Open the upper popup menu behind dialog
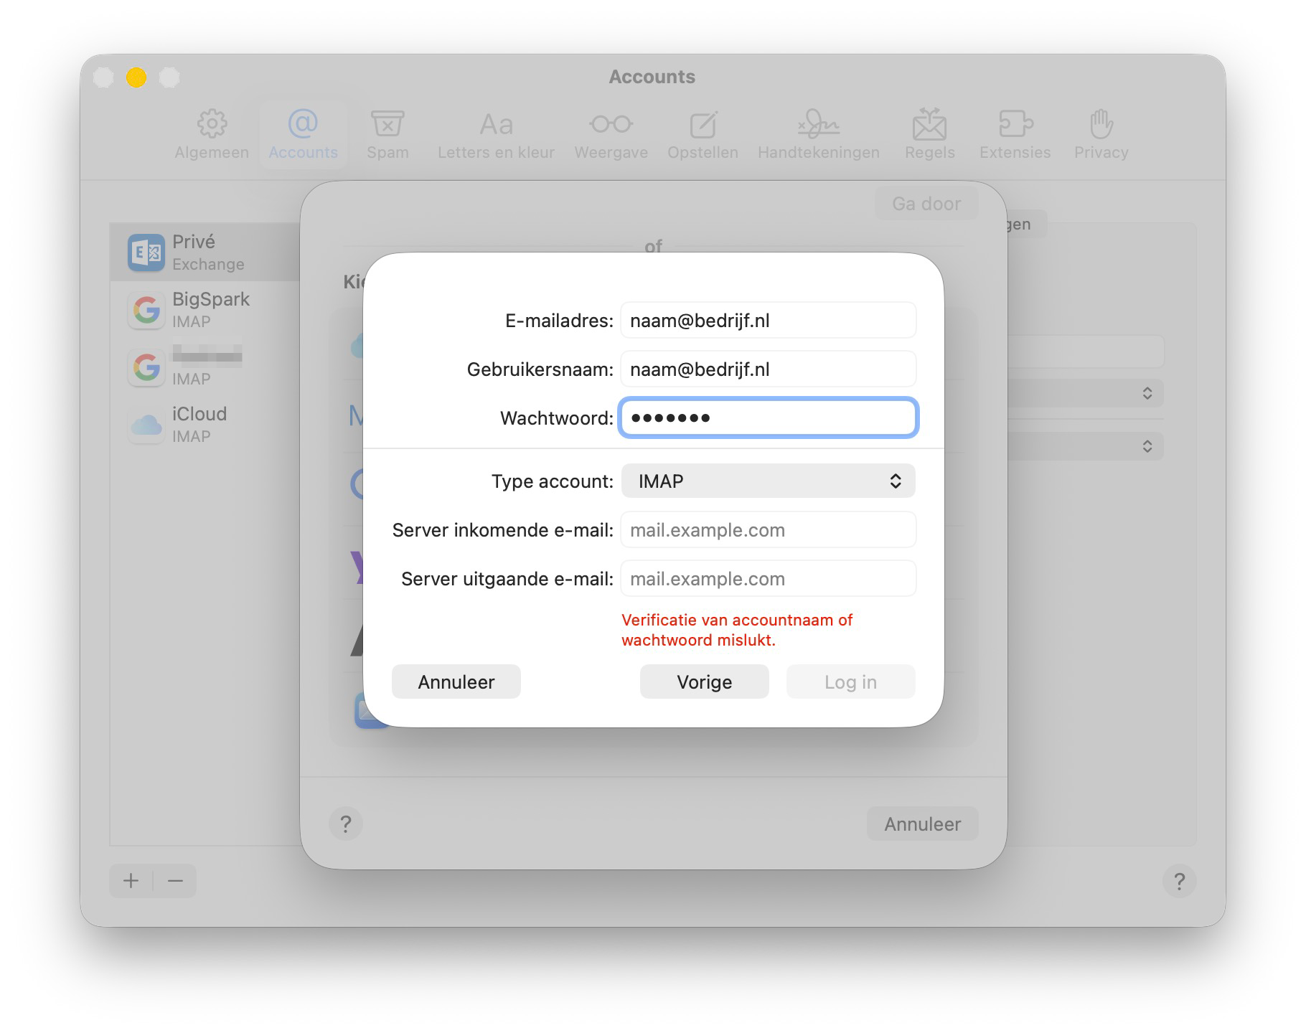 point(1084,393)
